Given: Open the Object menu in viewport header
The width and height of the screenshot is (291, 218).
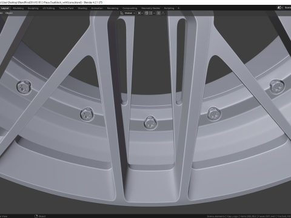Looking at the screenshot, I should (8, 13).
